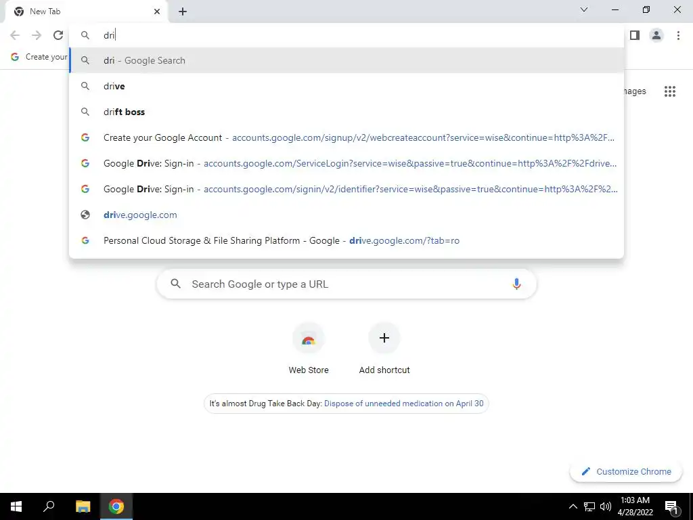Choose the 'dri - Google Search' suggestion

tap(346, 60)
